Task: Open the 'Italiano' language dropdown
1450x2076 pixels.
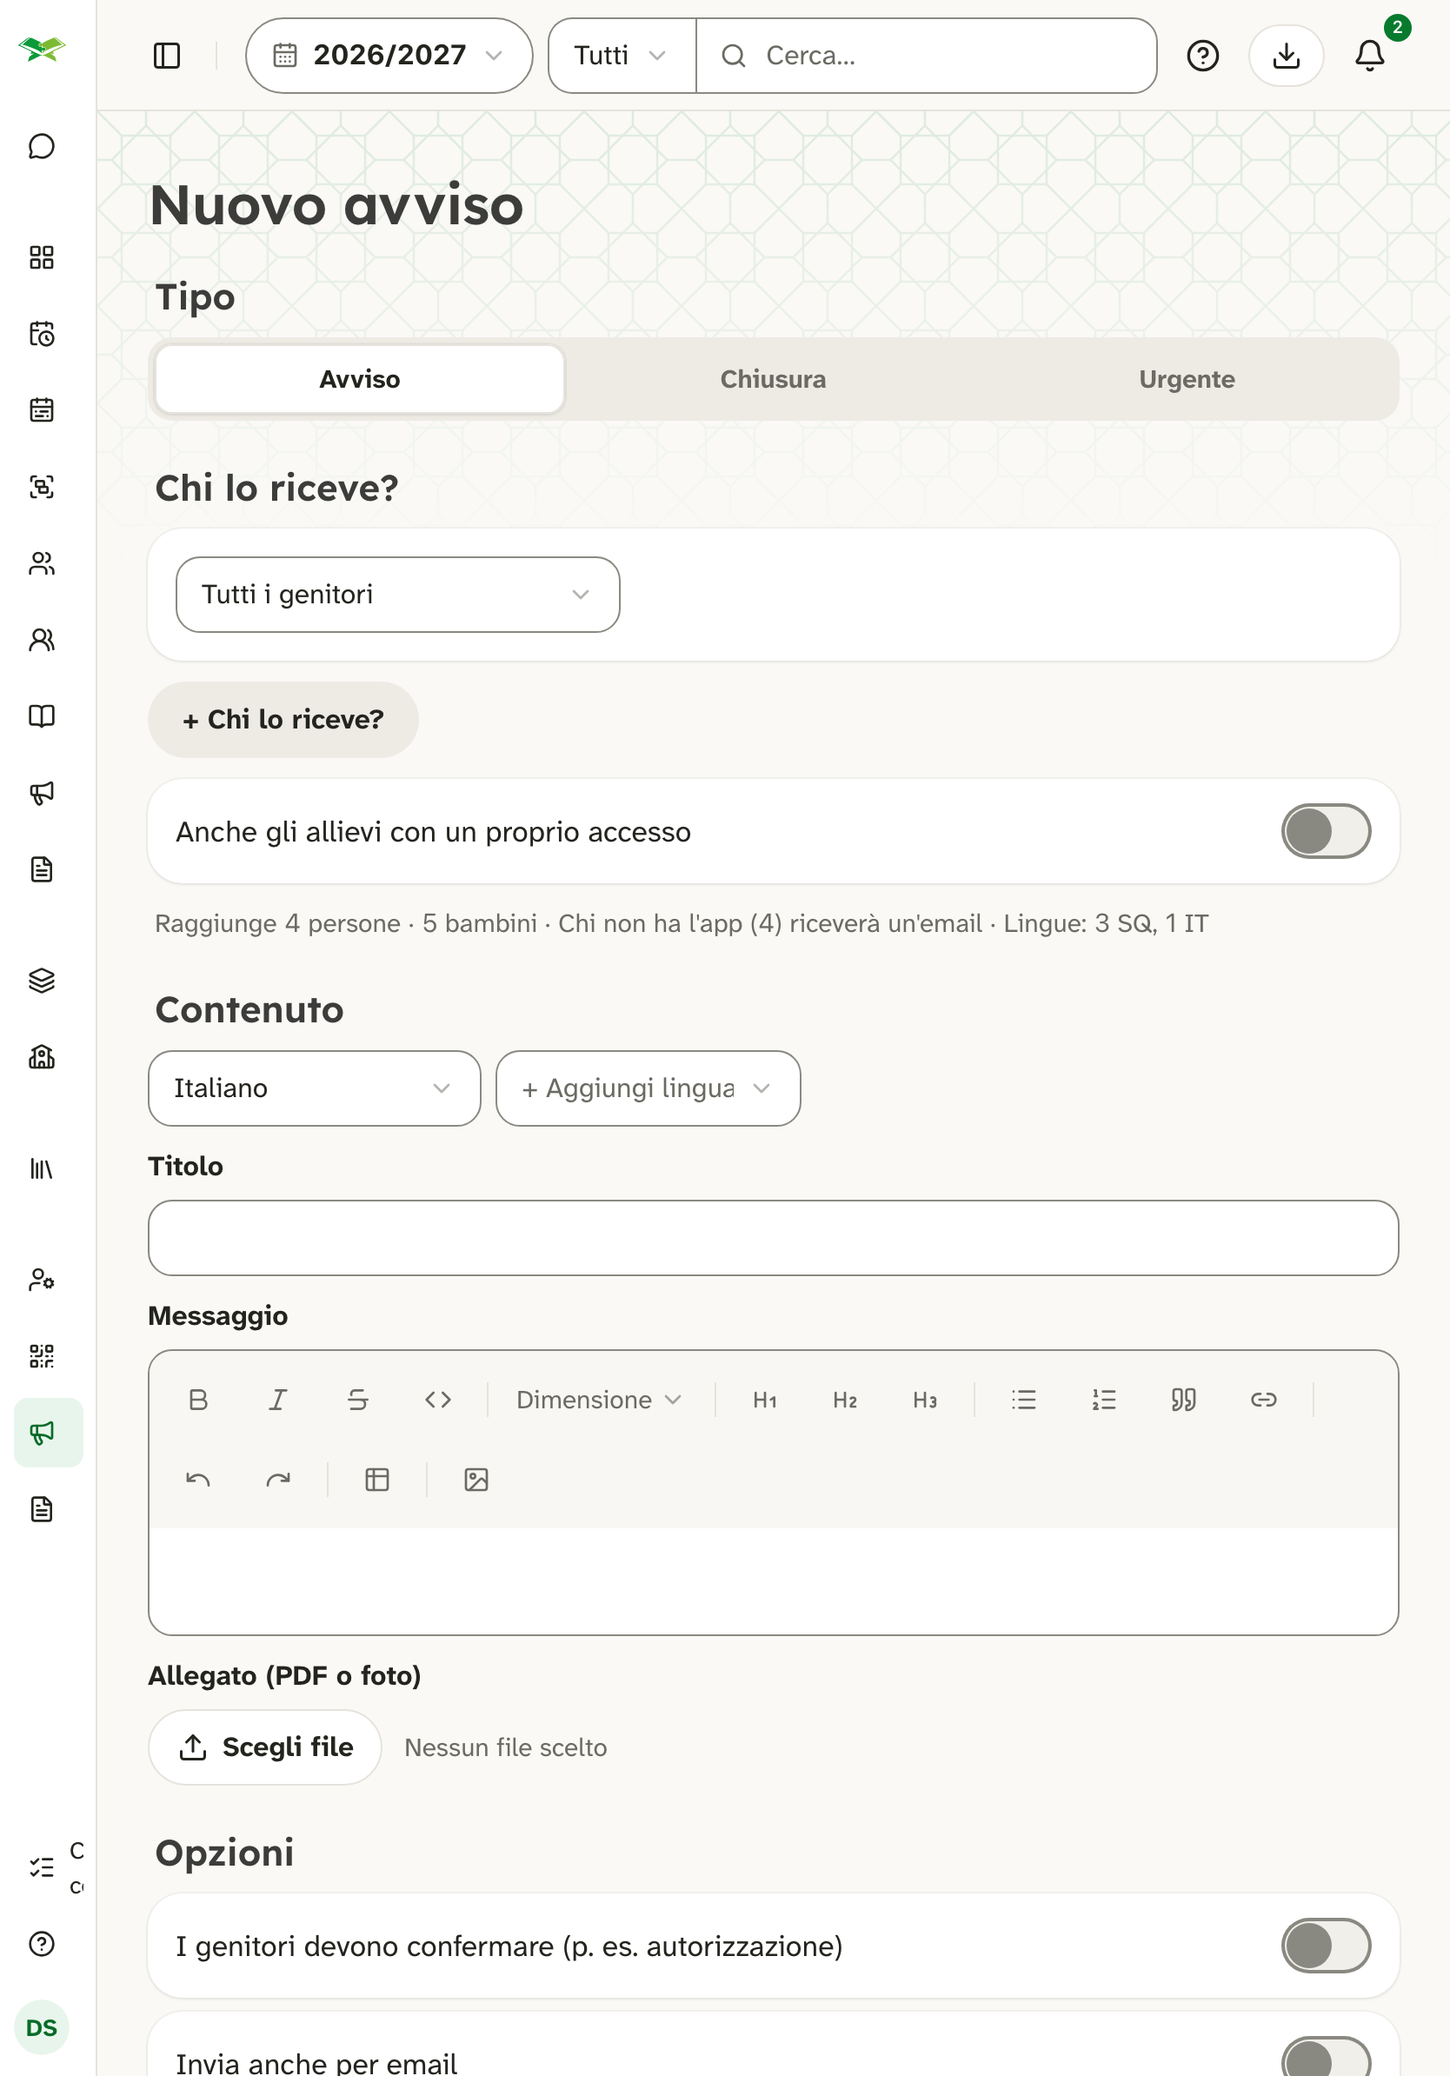Action: (x=315, y=1088)
